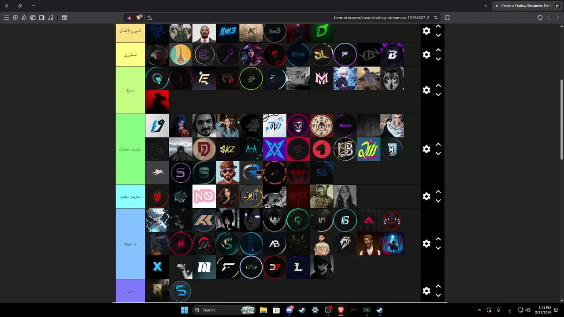Click the tiermaker.com address bar URL

pos(381,18)
